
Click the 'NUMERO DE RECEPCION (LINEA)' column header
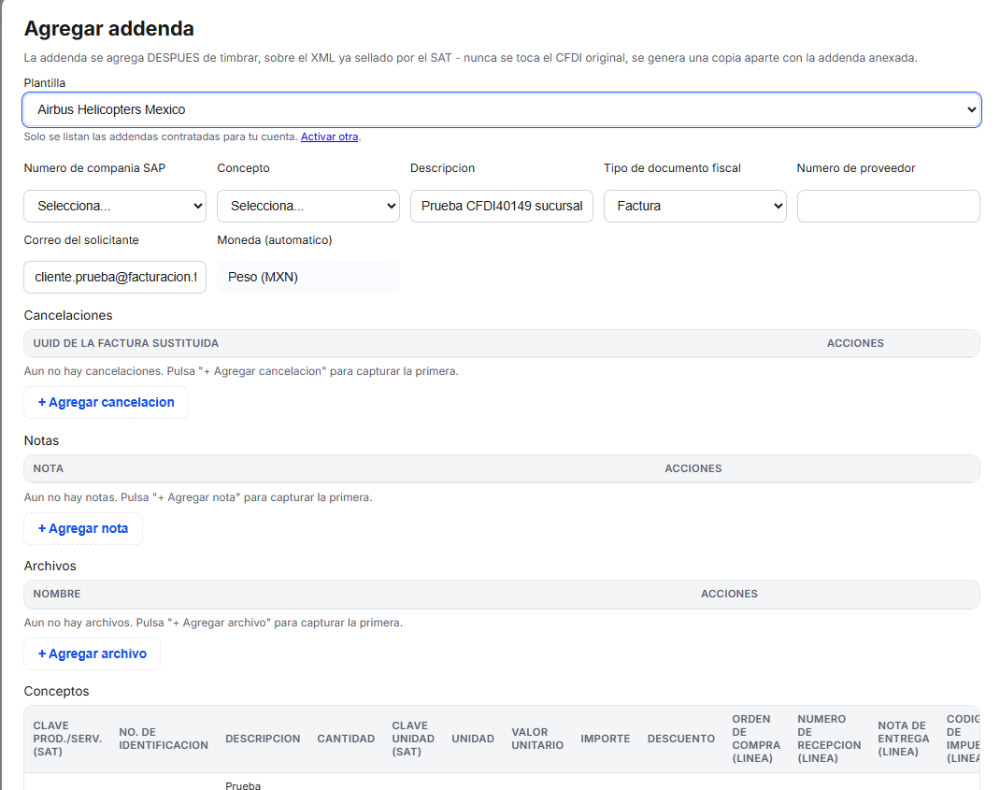coord(829,739)
